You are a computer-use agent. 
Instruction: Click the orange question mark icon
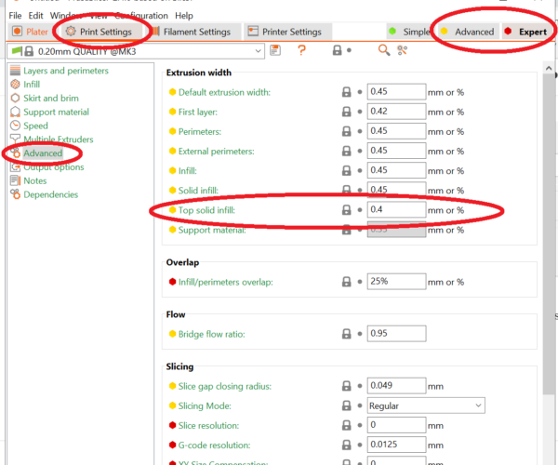click(301, 50)
